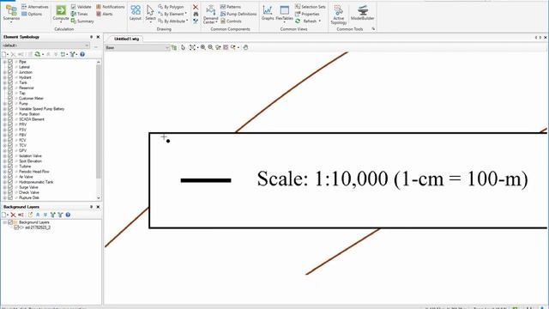Open By Attribute selection dropdown
This screenshot has height=309, width=549.
[173, 21]
